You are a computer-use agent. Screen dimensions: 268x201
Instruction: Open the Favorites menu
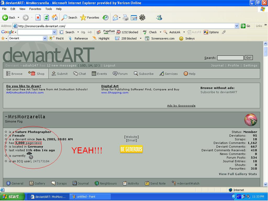pos(35,9)
